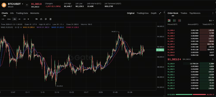Viewport: 216px width, 97px height.
Task: Click the 24h Low value 90,129.5
Action: pos(80,6)
